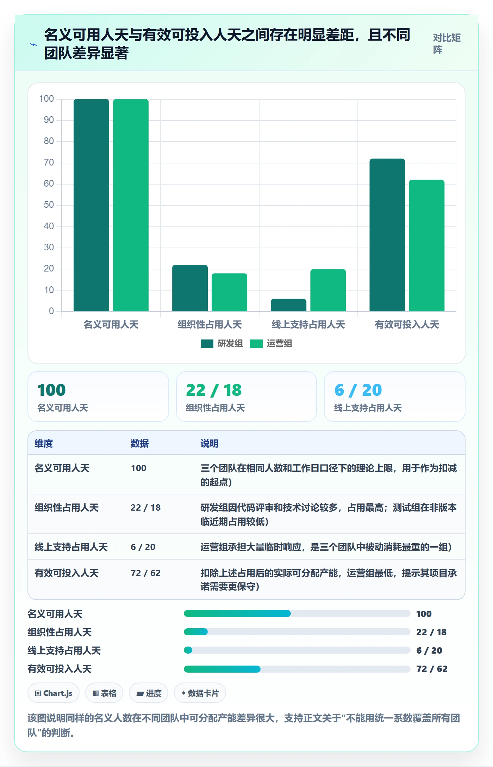This screenshot has height=767, width=493.
Task: Click the 100 data card
Action: [x=98, y=397]
